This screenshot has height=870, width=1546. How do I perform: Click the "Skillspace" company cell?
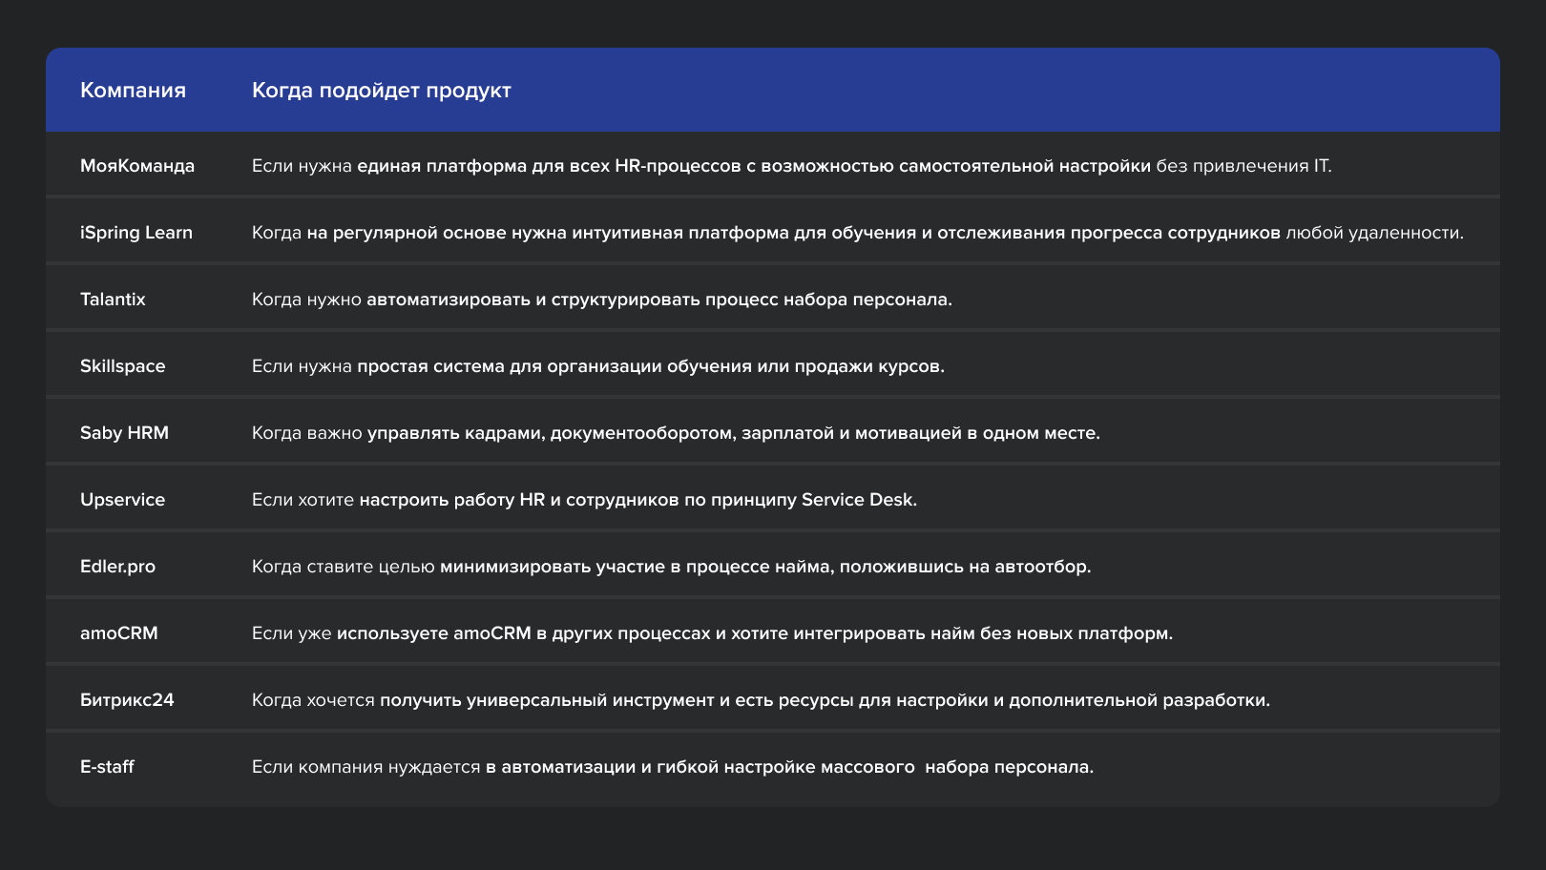tap(122, 366)
